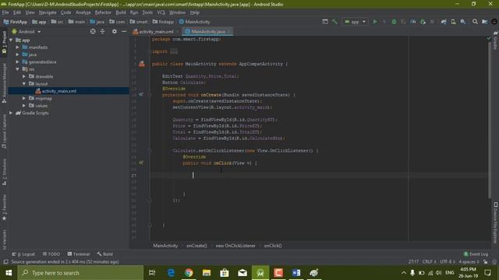This screenshot has width=499, height=280.
Task: Open the Logcat tool window button
Action: click(24, 254)
